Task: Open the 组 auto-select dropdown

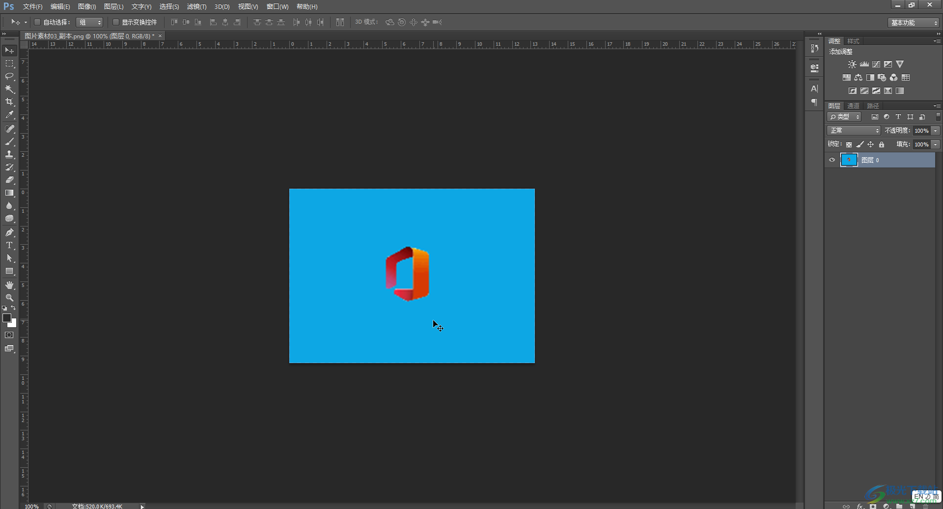Action: pos(89,22)
